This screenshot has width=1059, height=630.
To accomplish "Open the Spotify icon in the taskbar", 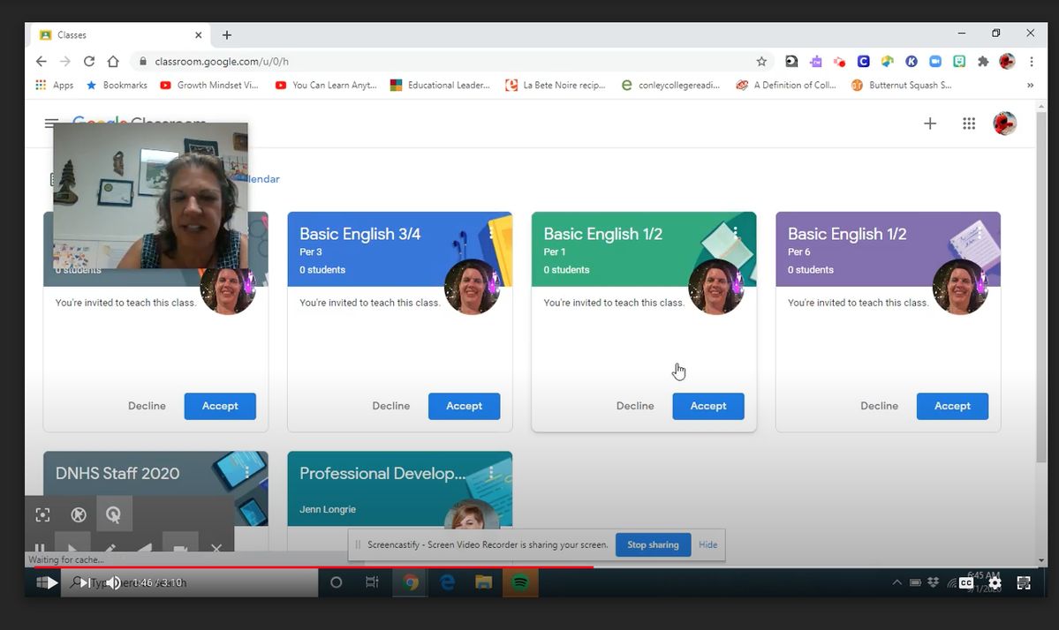I will [x=520, y=582].
